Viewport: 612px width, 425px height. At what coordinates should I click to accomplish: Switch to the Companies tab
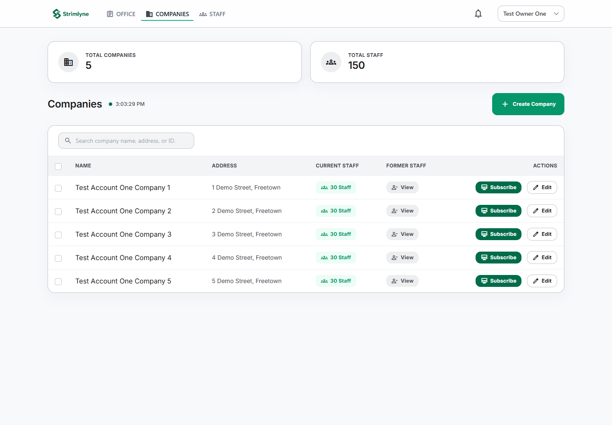pos(167,14)
